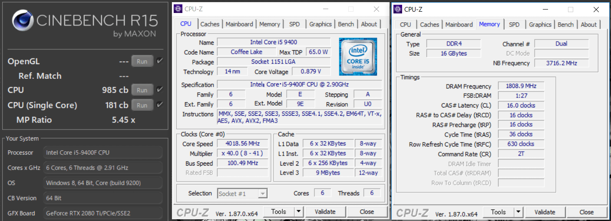The image size is (611, 221).
Task: Click the Core Speed value 4018.56 MHz
Action: (242, 144)
